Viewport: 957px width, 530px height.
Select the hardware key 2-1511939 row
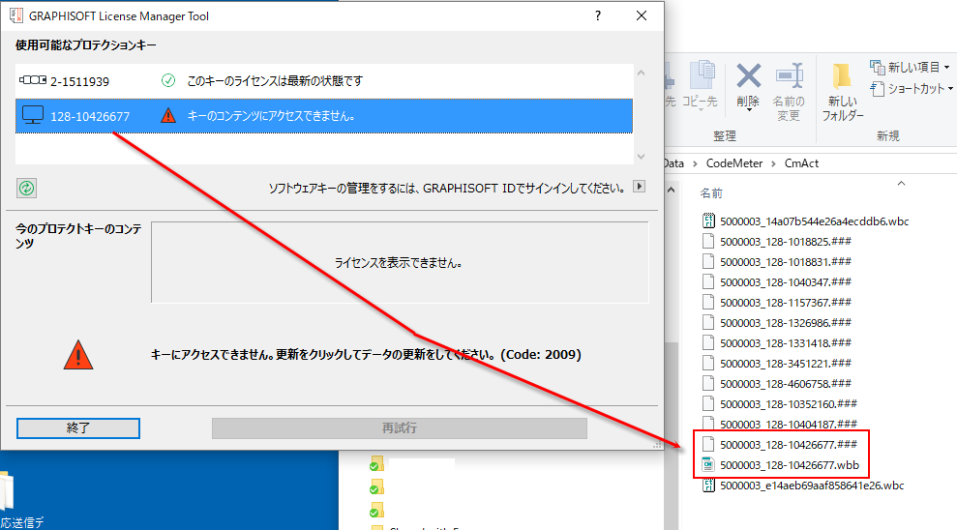pos(324,81)
